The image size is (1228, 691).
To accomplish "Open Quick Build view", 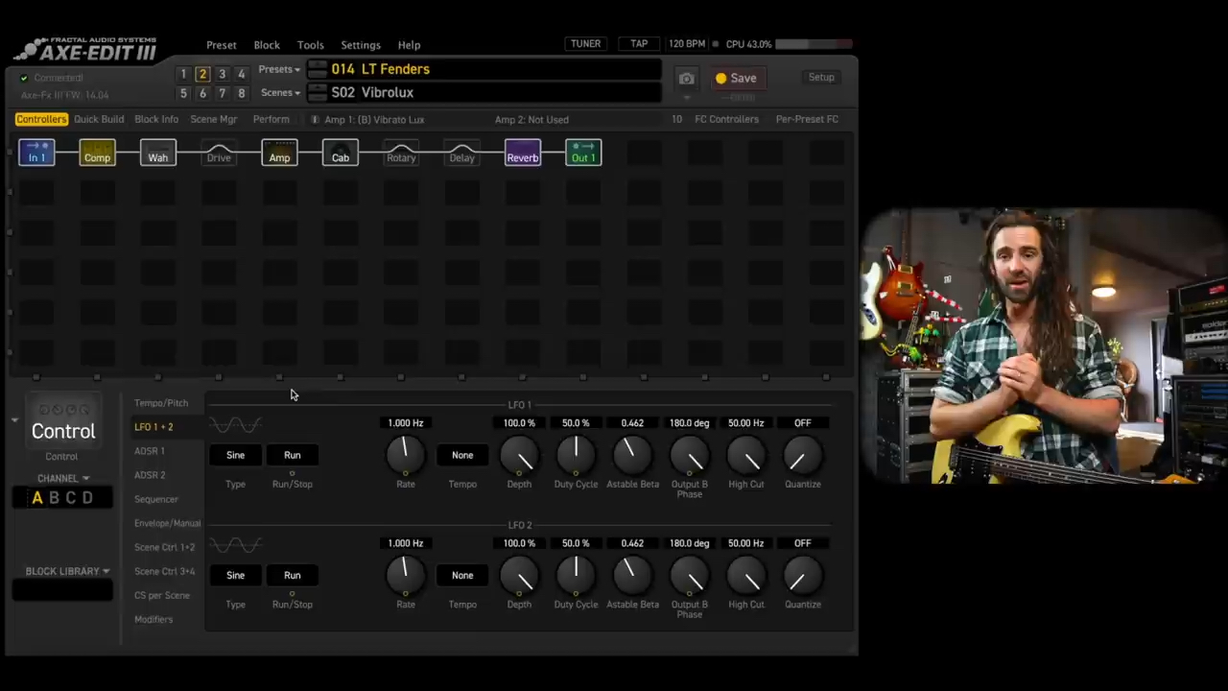I will 99,119.
